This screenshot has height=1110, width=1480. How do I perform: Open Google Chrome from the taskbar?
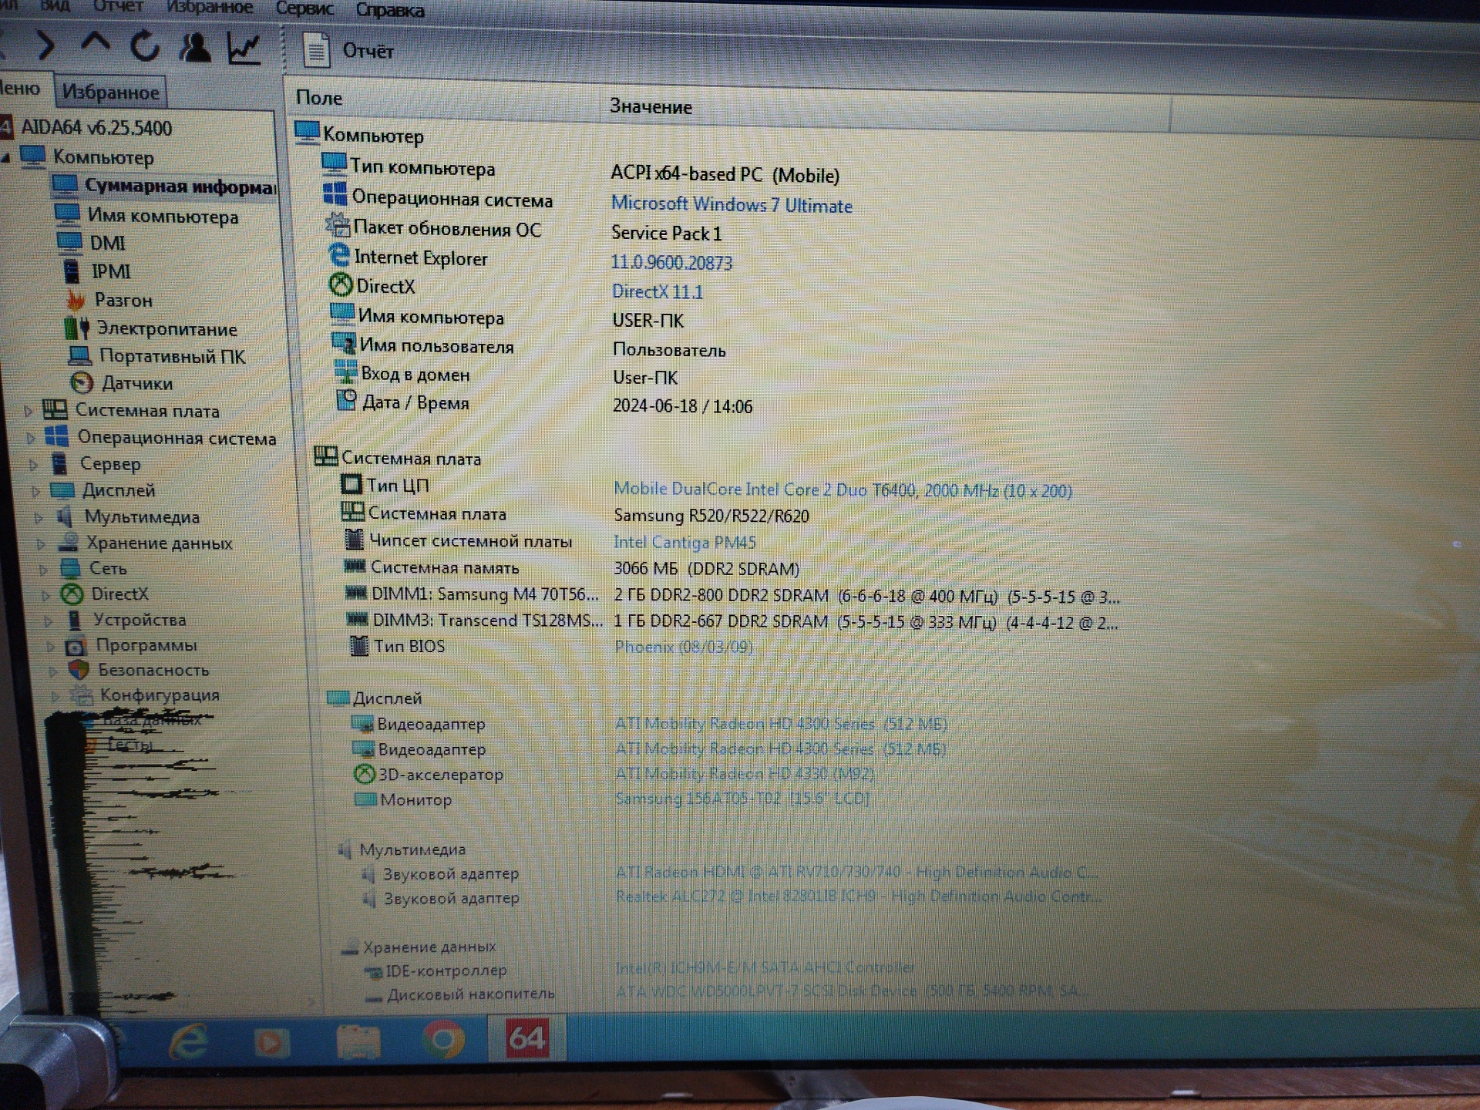point(443,1040)
